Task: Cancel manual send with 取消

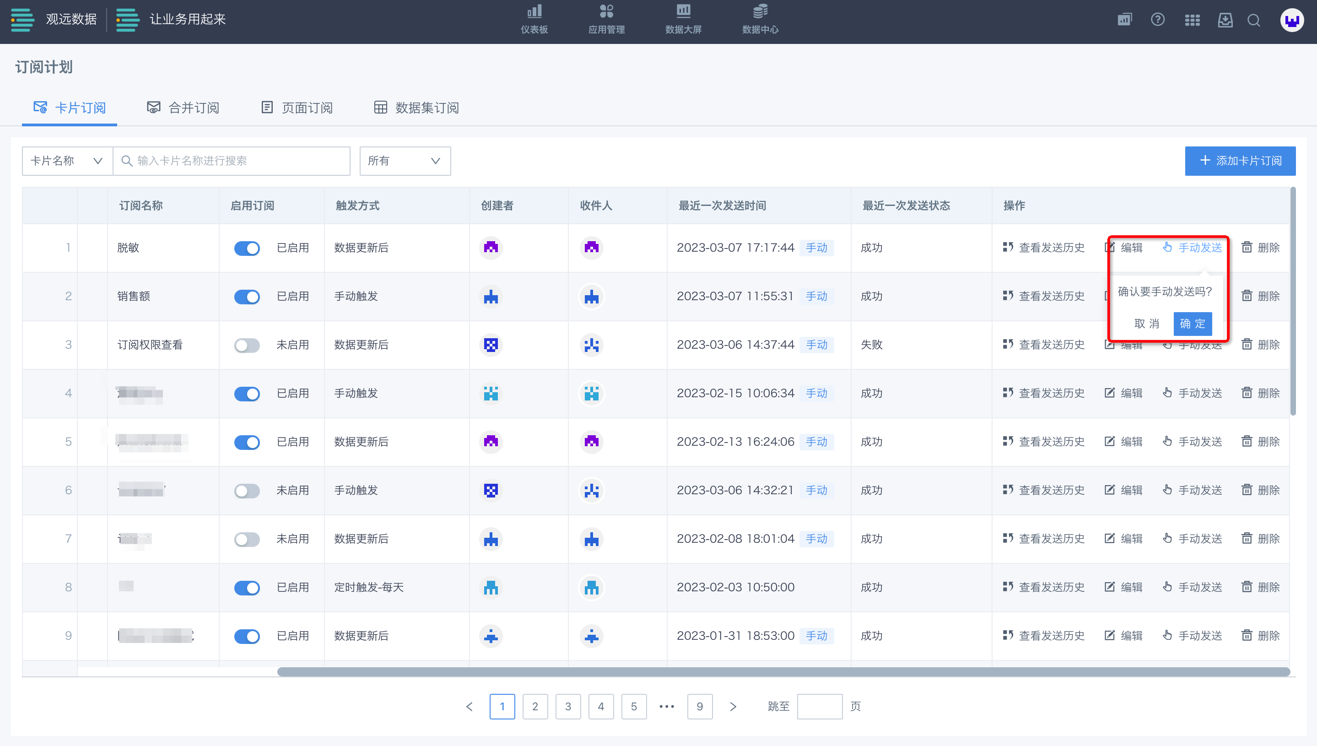Action: 1146,324
